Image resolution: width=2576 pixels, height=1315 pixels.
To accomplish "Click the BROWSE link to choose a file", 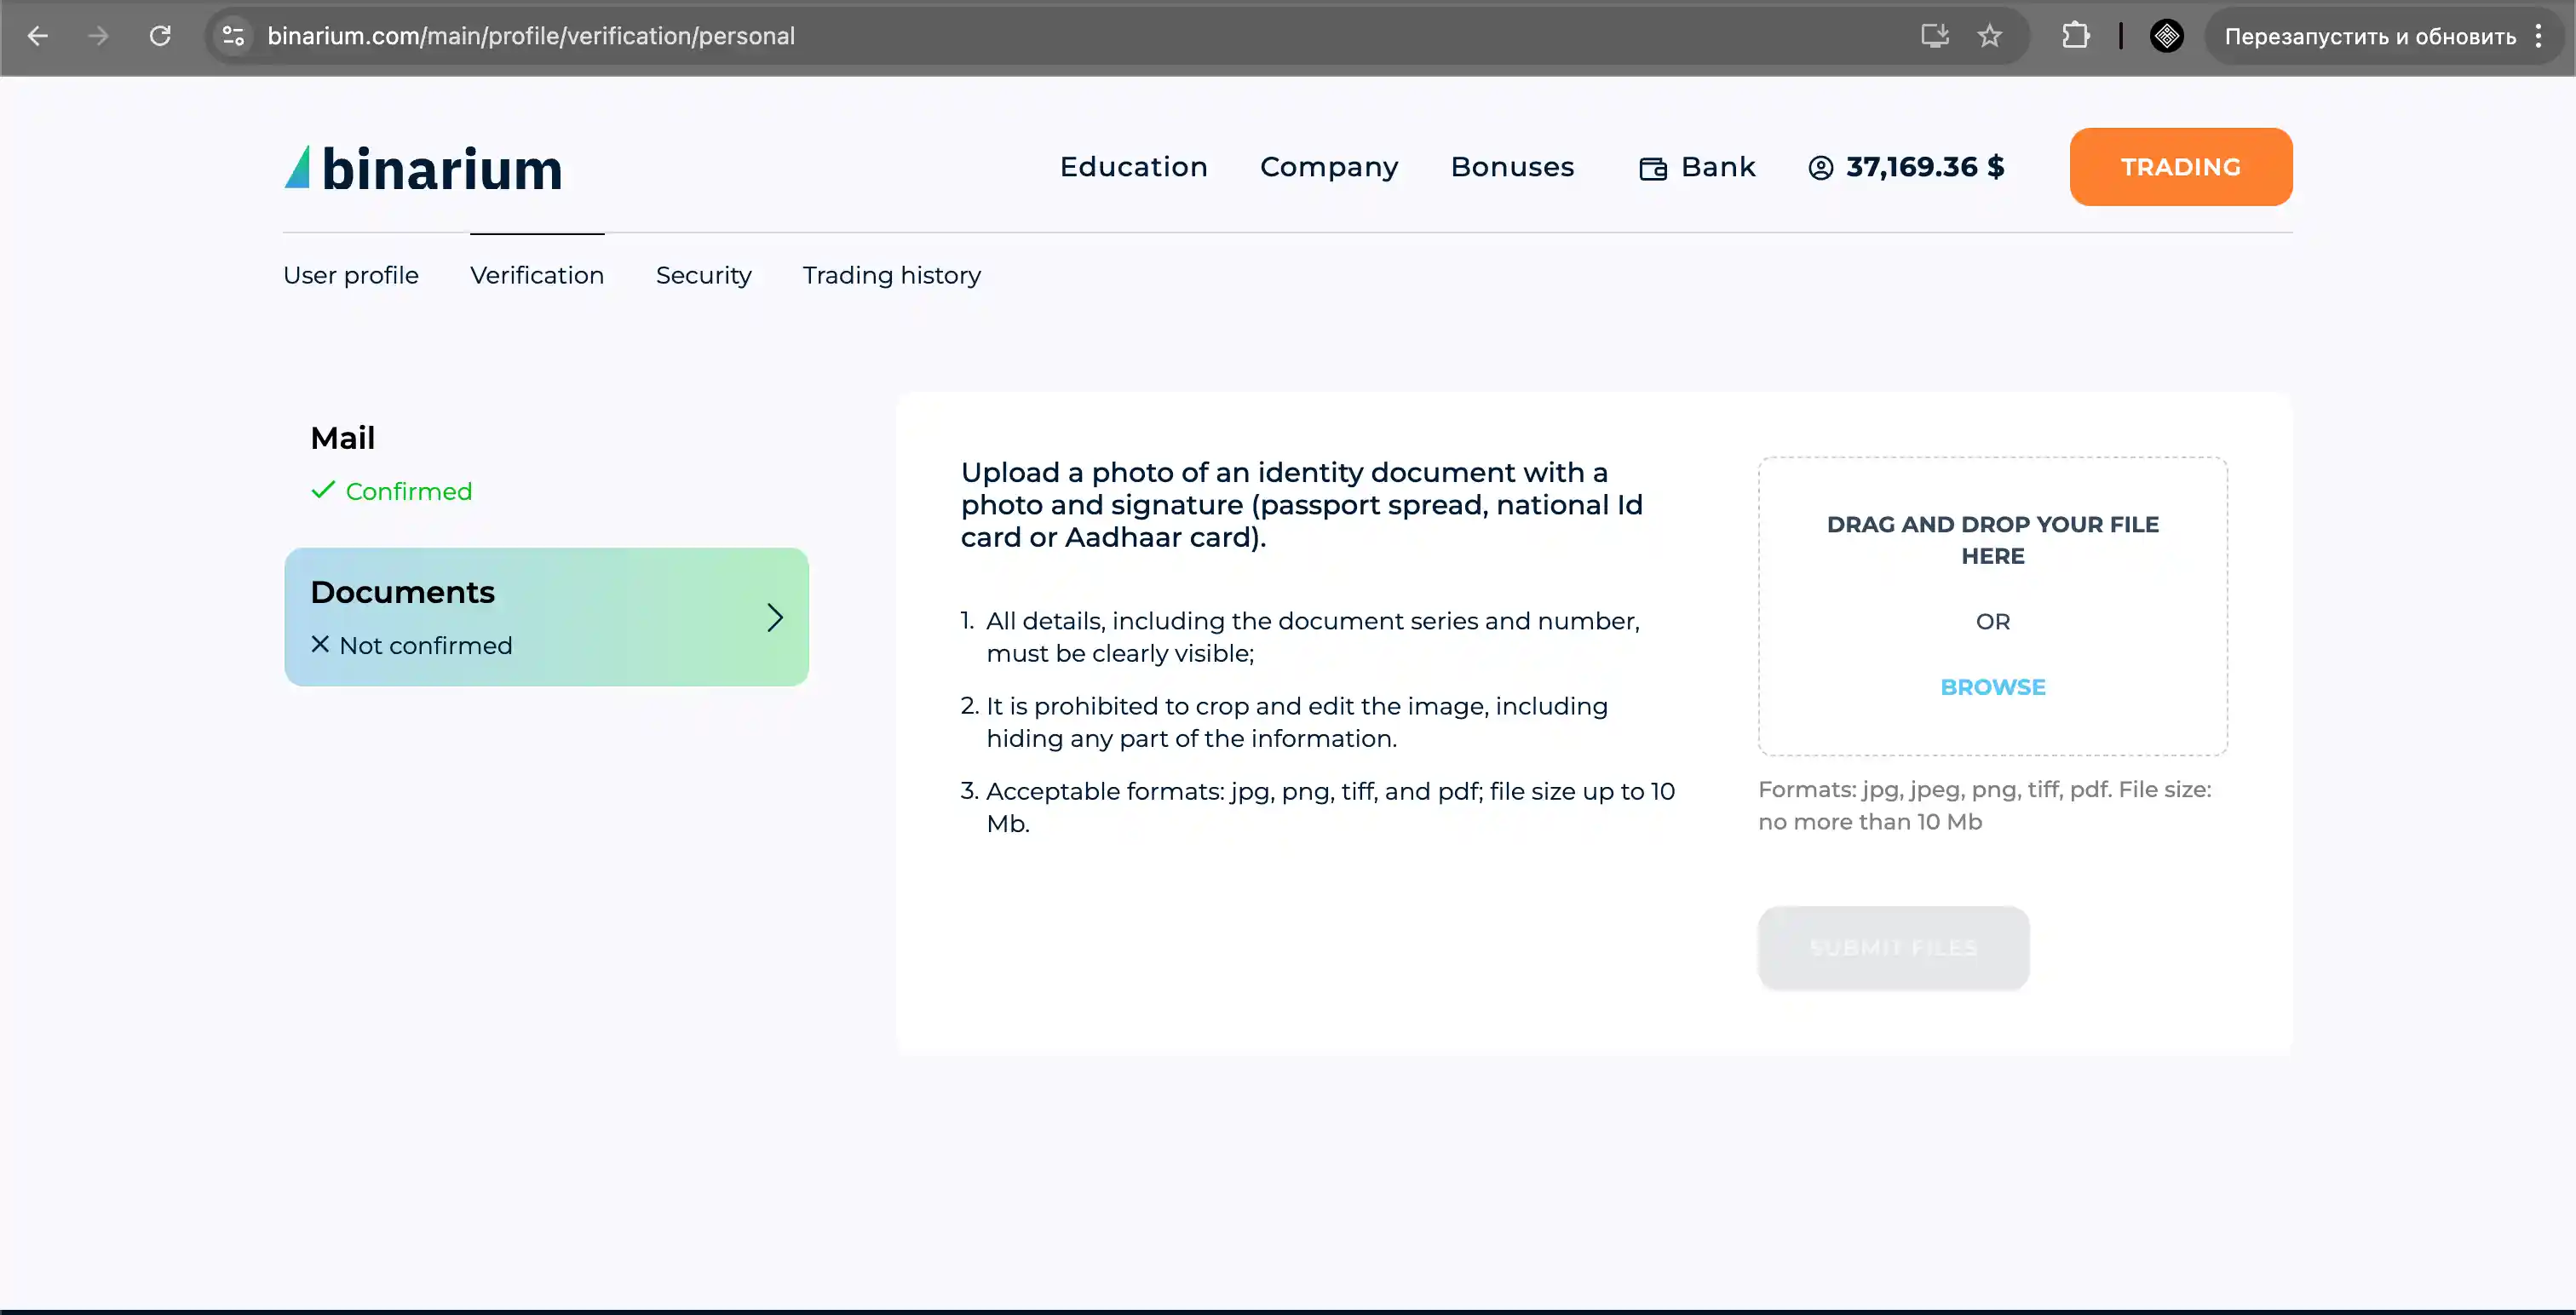I will pos(1993,687).
